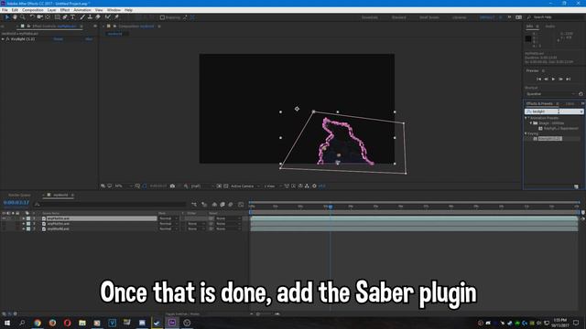
Task: Toggle transparency grid in viewer
Action: click(226, 186)
